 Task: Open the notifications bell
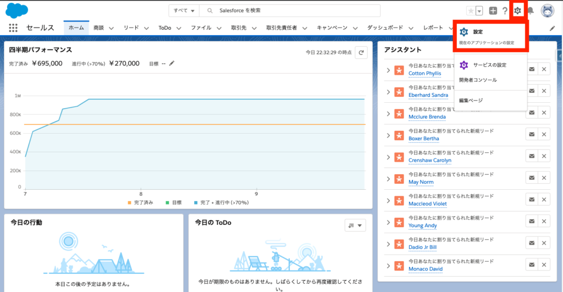click(x=531, y=11)
